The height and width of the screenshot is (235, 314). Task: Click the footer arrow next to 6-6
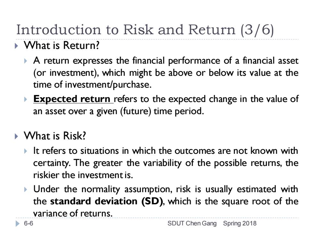(18, 223)
